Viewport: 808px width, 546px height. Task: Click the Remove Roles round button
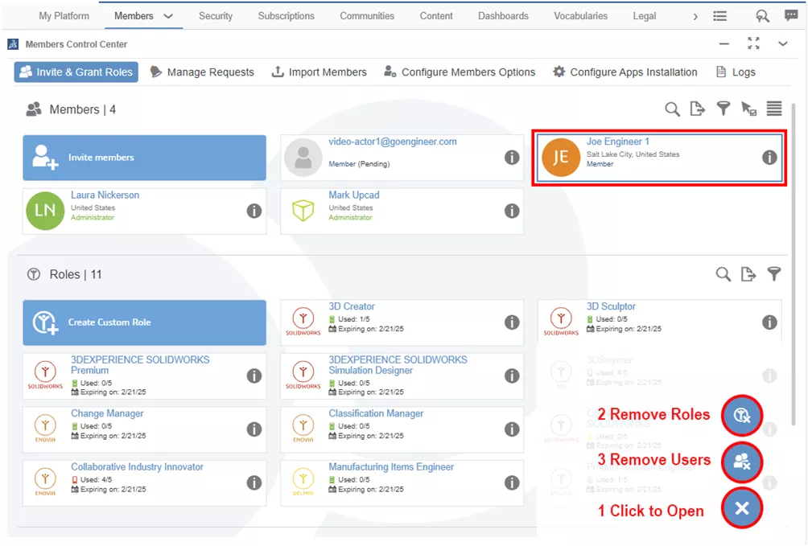tap(742, 415)
